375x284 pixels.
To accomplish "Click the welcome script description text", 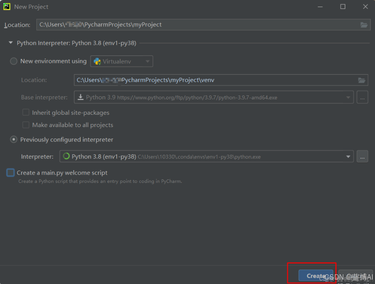I will pyautogui.click(x=100, y=182).
